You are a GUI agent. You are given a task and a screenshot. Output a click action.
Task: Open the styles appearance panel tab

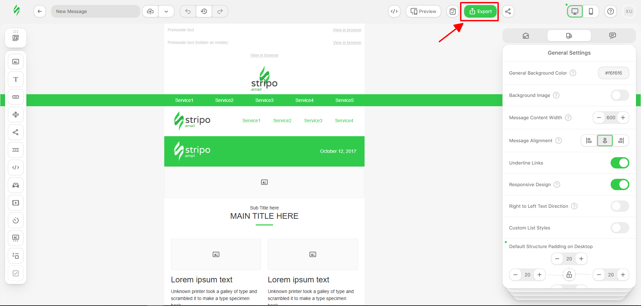(x=569, y=36)
